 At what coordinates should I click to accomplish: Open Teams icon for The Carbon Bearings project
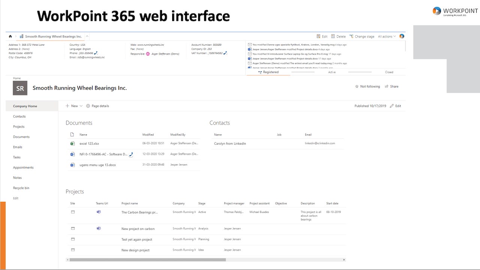pyautogui.click(x=99, y=212)
